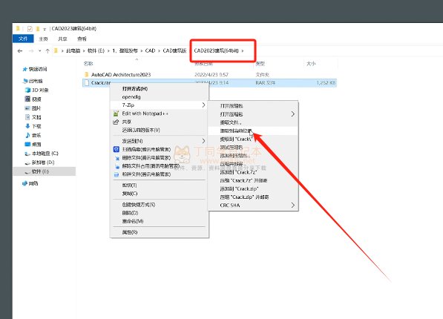Click CAD建筑版 in the breadcrumb path
The height and width of the screenshot is (319, 443).
coord(174,51)
